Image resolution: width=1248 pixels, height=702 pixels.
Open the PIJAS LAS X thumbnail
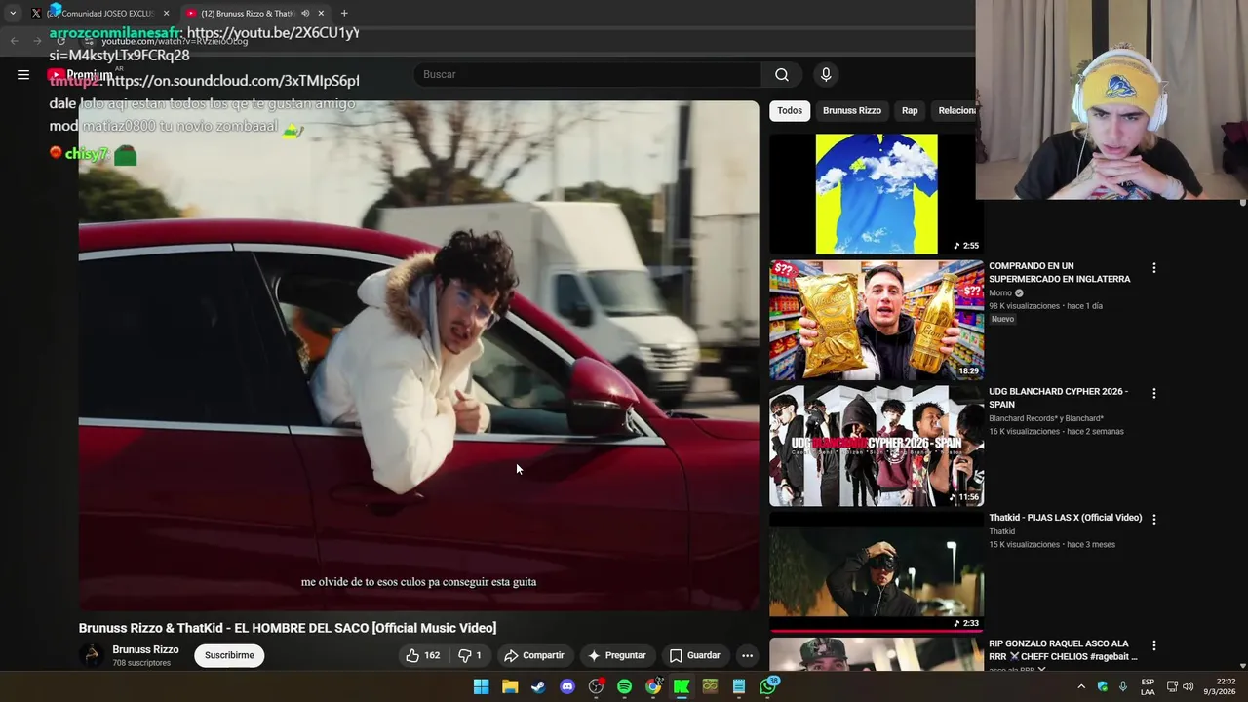pos(877,571)
